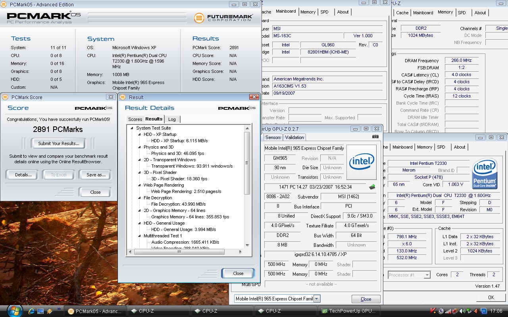
Task: Close the Result window with the red X
Action: [254, 97]
